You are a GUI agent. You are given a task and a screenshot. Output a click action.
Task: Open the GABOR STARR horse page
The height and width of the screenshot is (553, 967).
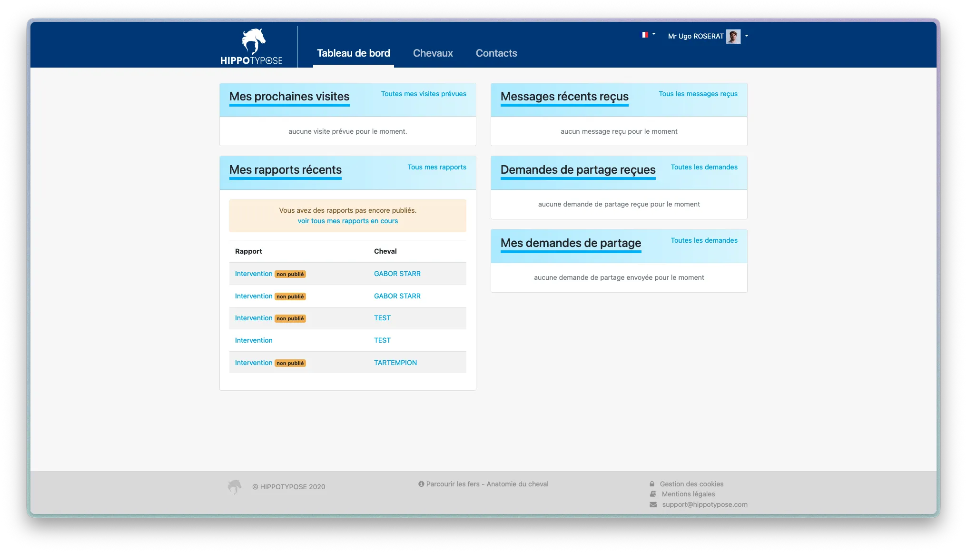397,273
